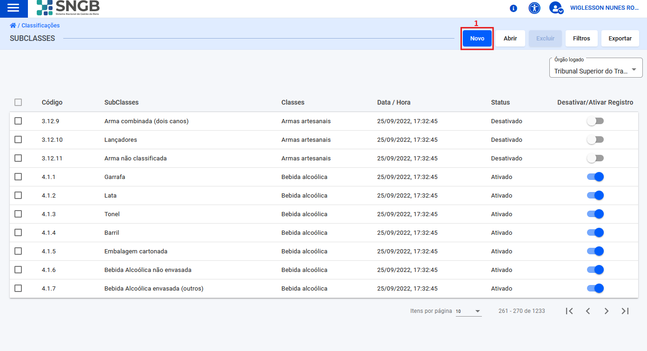Open the WIGLESSON NUNES user name menu
This screenshot has width=647, height=351.
pyautogui.click(x=605, y=8)
